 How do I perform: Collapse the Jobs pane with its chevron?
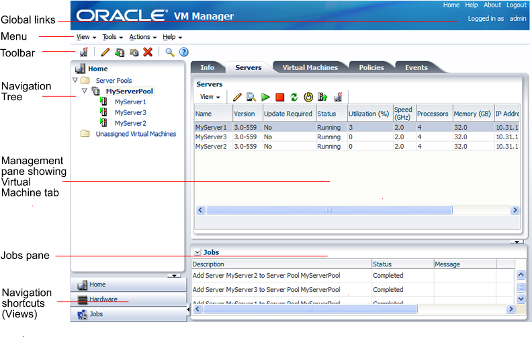click(197, 252)
